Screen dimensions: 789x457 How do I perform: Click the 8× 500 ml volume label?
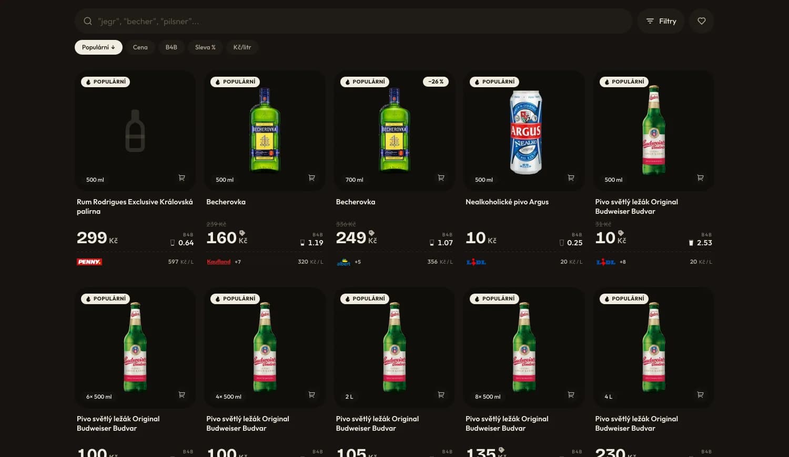[488, 397]
